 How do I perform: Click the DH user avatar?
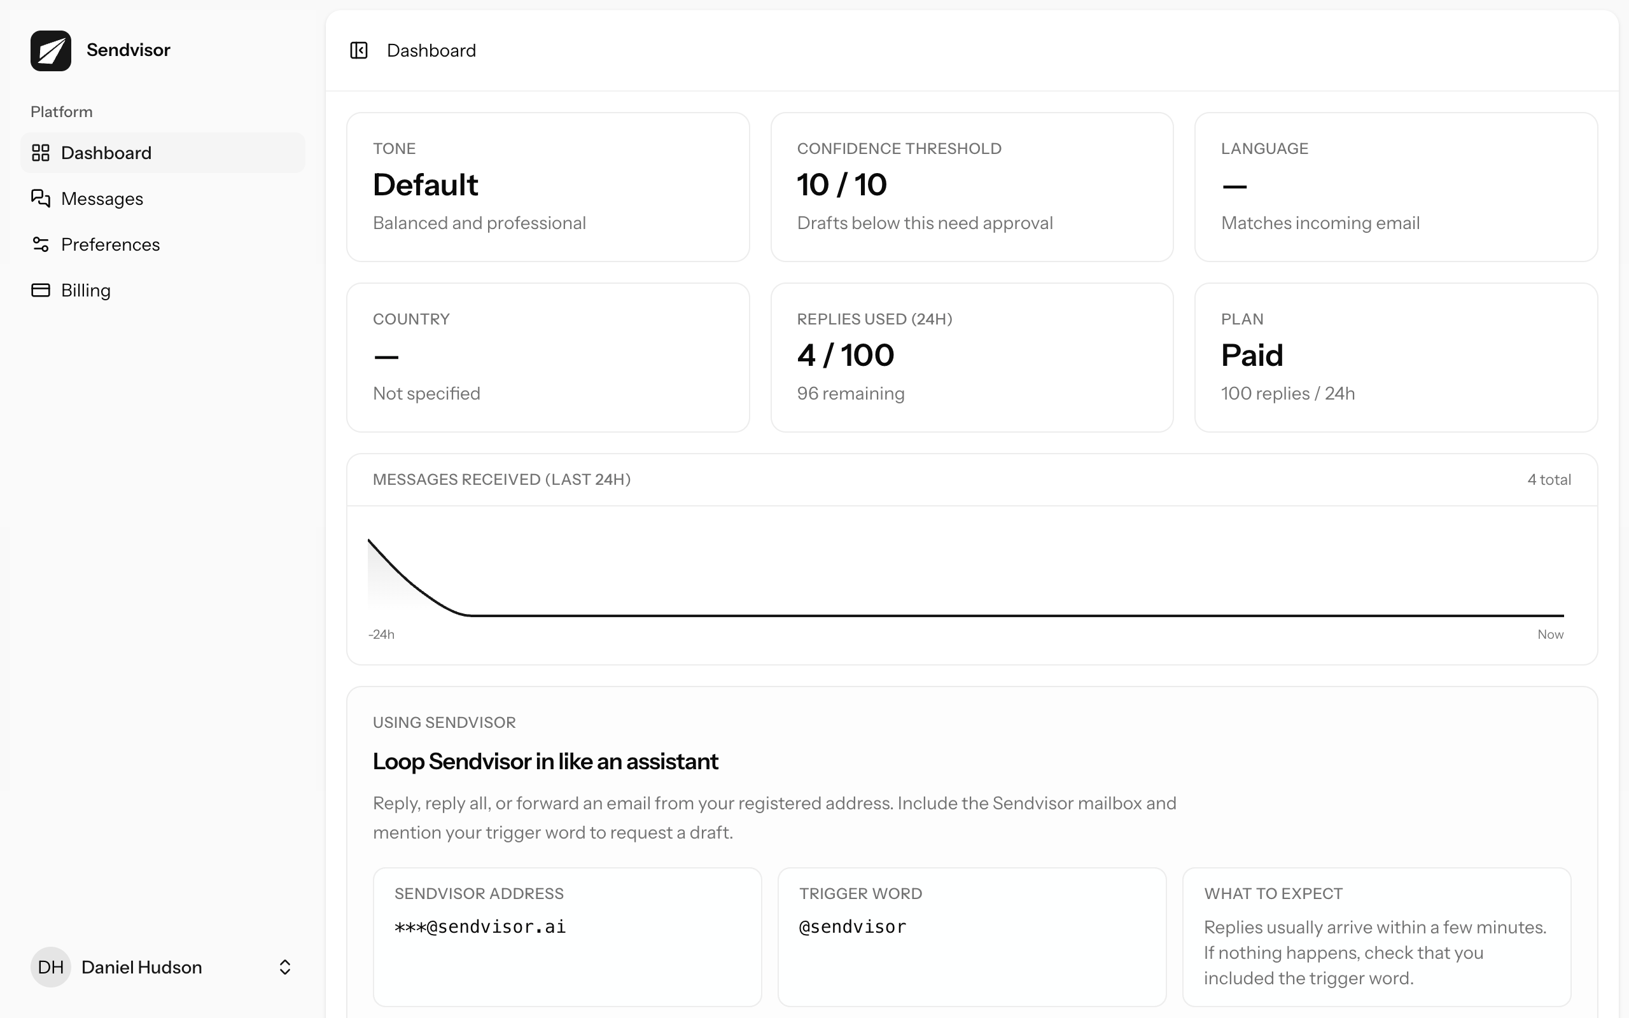click(50, 967)
